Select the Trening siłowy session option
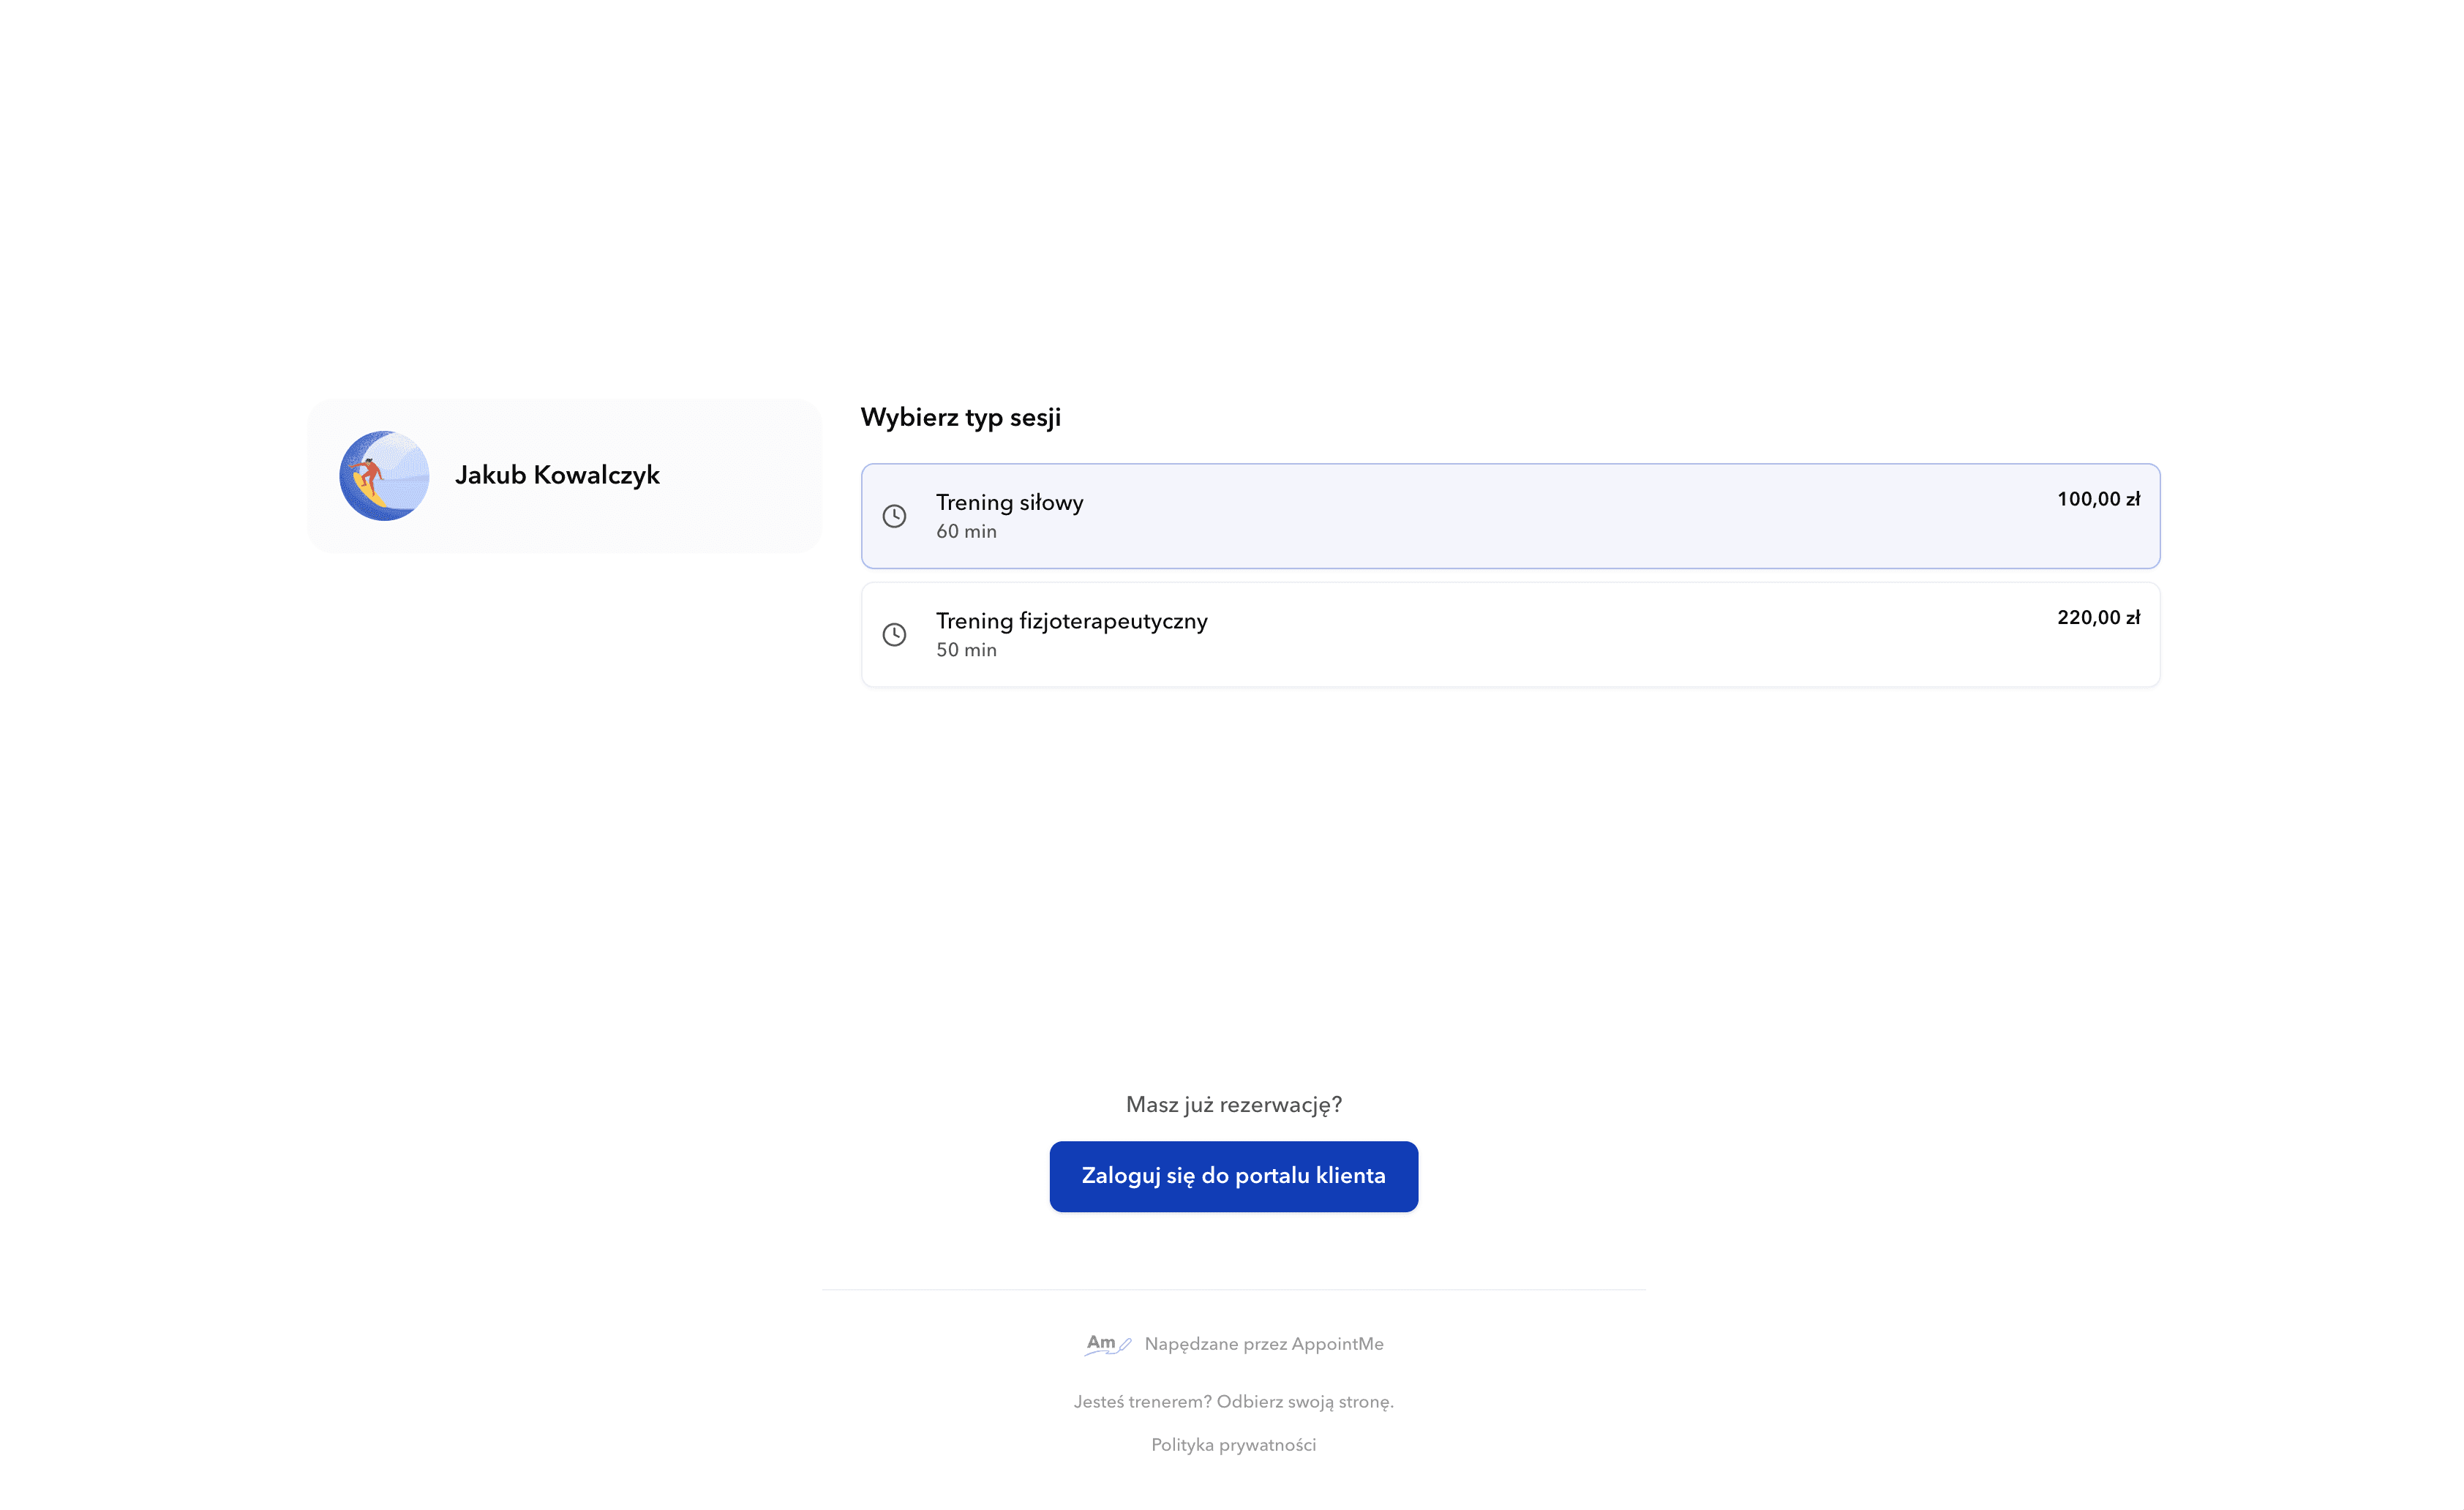Screen dimensions: 2464x1510 [x=1510, y=516]
